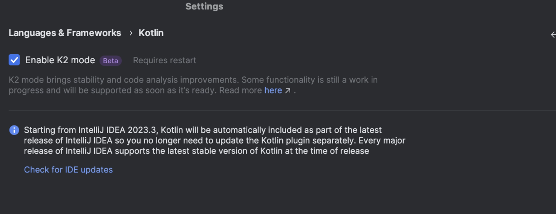Open the Languages & Frameworks breadcrumb
Viewport: 556px width, 214px height.
pos(65,33)
